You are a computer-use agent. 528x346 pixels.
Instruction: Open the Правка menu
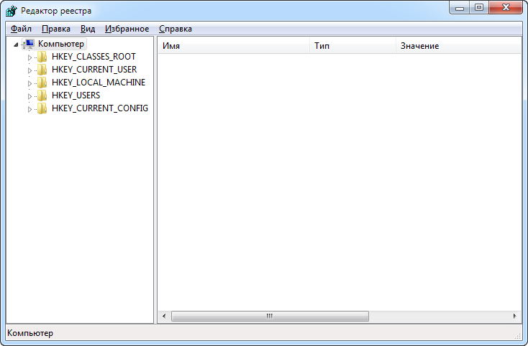tap(56, 29)
